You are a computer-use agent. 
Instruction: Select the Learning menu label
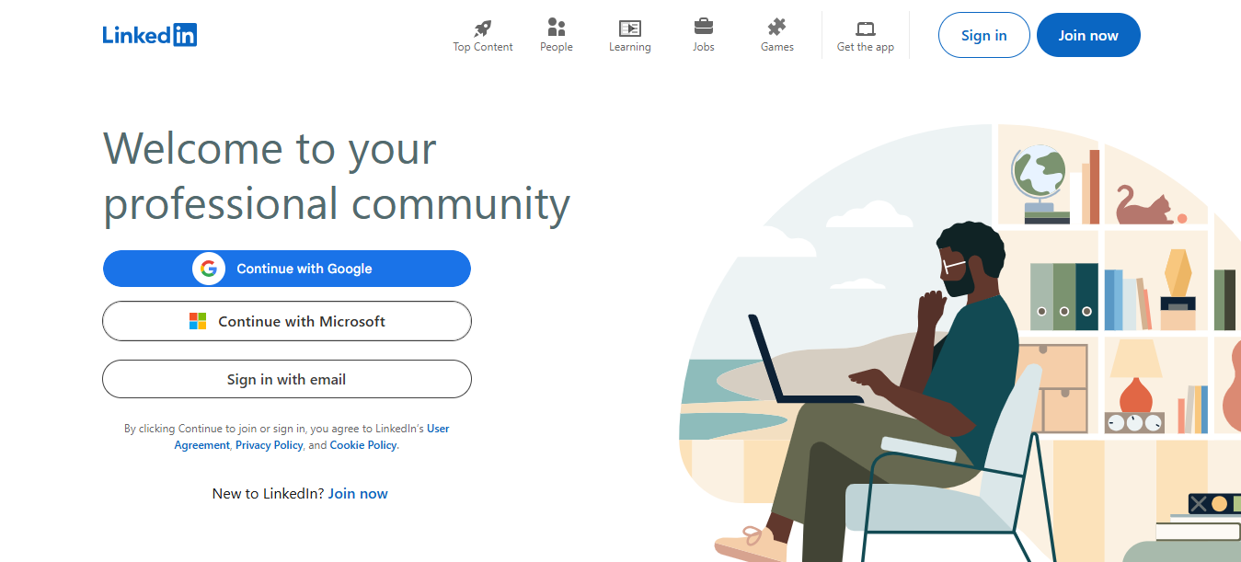click(x=629, y=47)
